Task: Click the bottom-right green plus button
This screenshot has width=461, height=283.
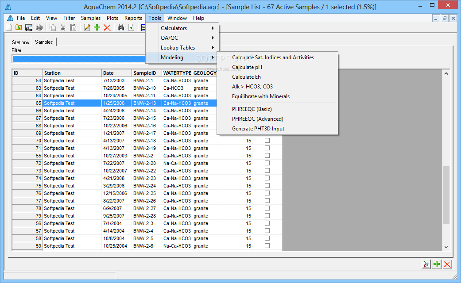Action: click(x=437, y=264)
